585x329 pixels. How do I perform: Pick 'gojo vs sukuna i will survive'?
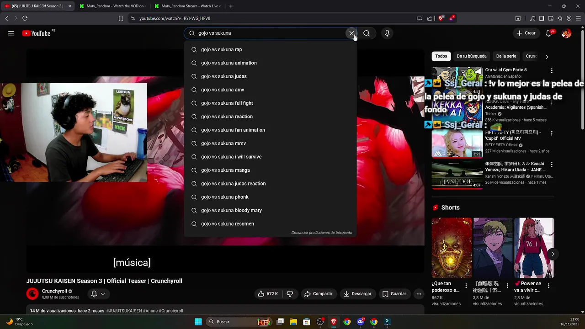tap(270, 157)
